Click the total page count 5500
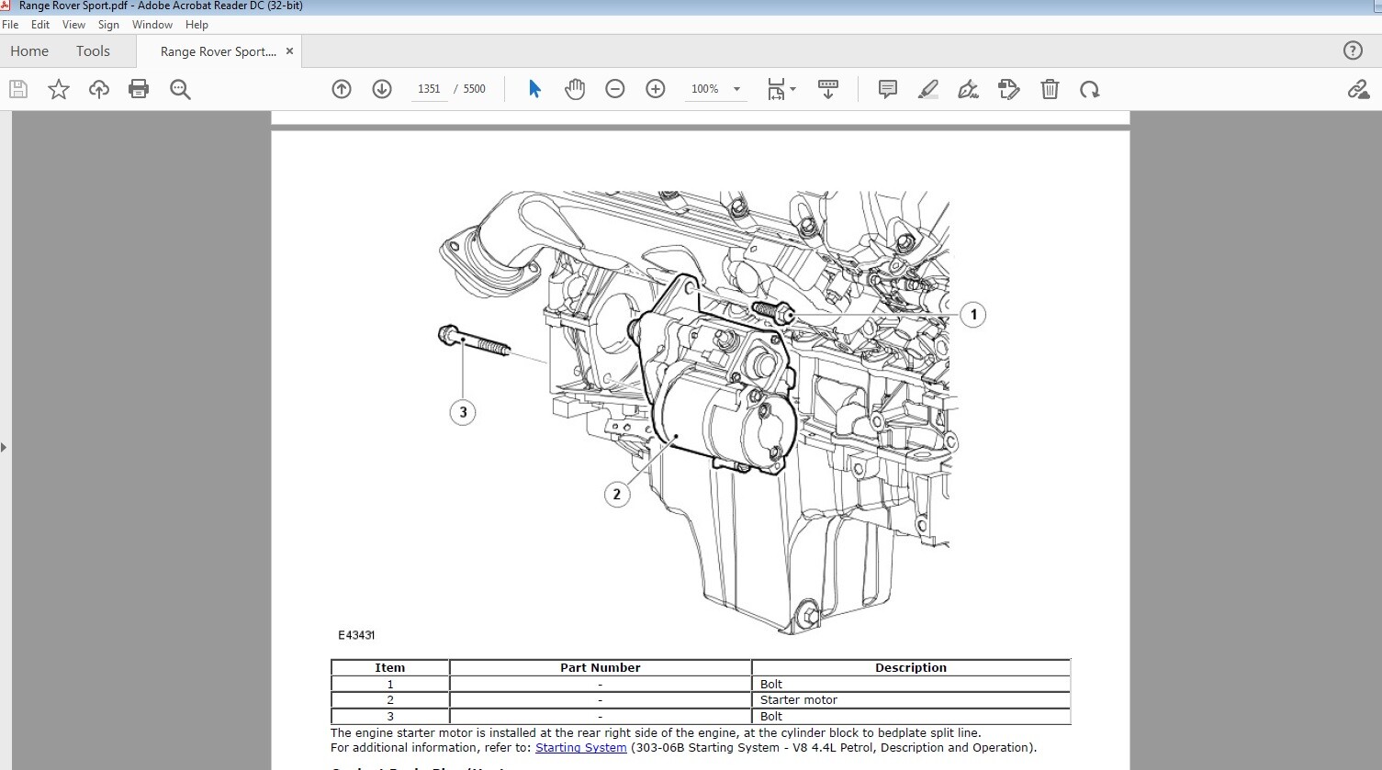 pyautogui.click(x=475, y=89)
